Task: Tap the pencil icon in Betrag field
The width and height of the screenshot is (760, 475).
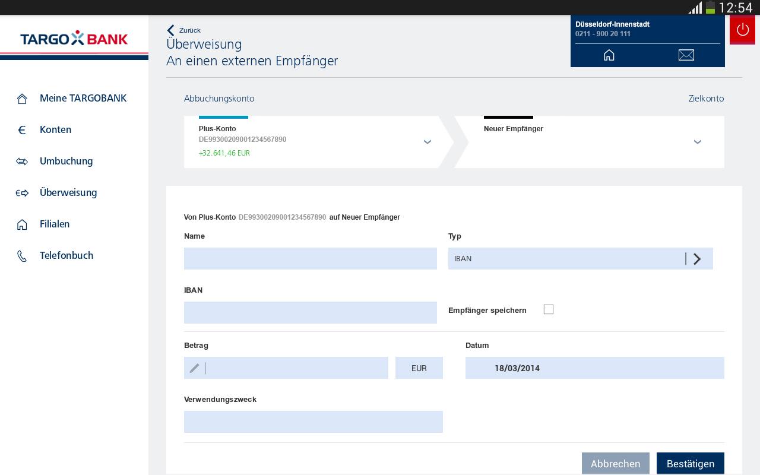Action: tap(194, 368)
